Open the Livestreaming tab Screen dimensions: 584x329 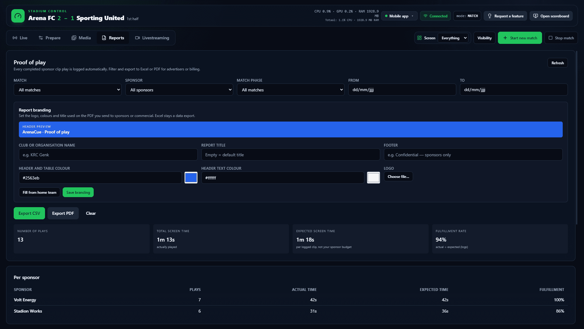click(x=152, y=38)
